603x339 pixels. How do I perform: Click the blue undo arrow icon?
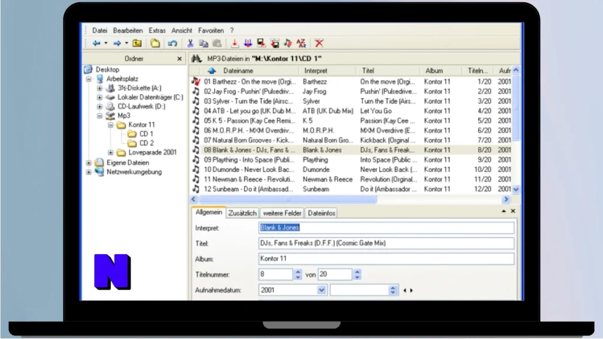coord(173,44)
